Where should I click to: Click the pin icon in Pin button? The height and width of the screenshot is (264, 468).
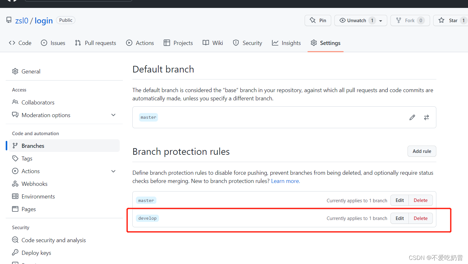(313, 20)
